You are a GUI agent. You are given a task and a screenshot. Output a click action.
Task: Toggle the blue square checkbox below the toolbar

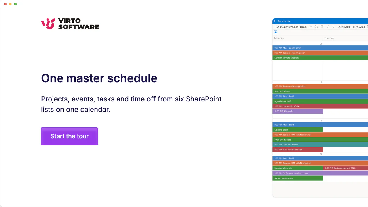coord(275,32)
